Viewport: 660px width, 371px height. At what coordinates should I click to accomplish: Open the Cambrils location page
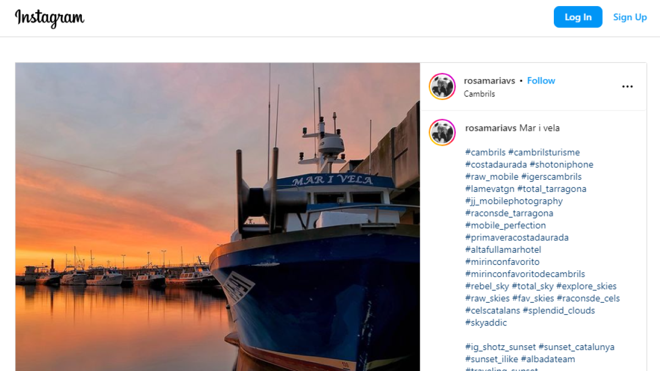tap(479, 93)
